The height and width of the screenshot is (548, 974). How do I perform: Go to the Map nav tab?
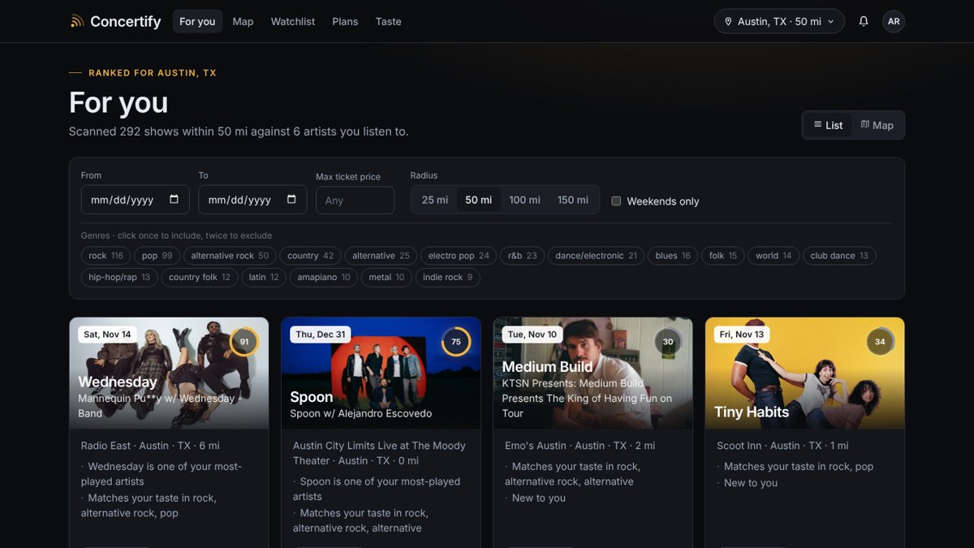(243, 21)
